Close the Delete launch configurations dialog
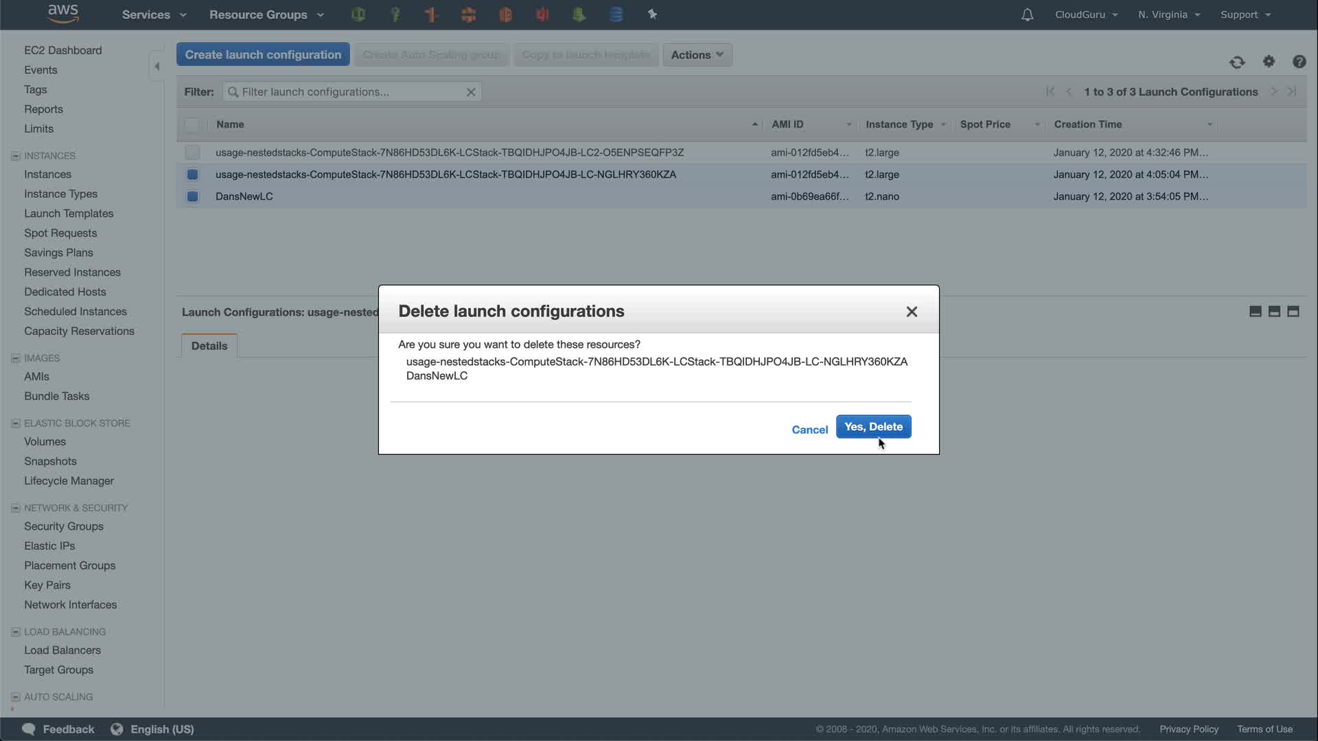The image size is (1318, 741). coord(912,311)
